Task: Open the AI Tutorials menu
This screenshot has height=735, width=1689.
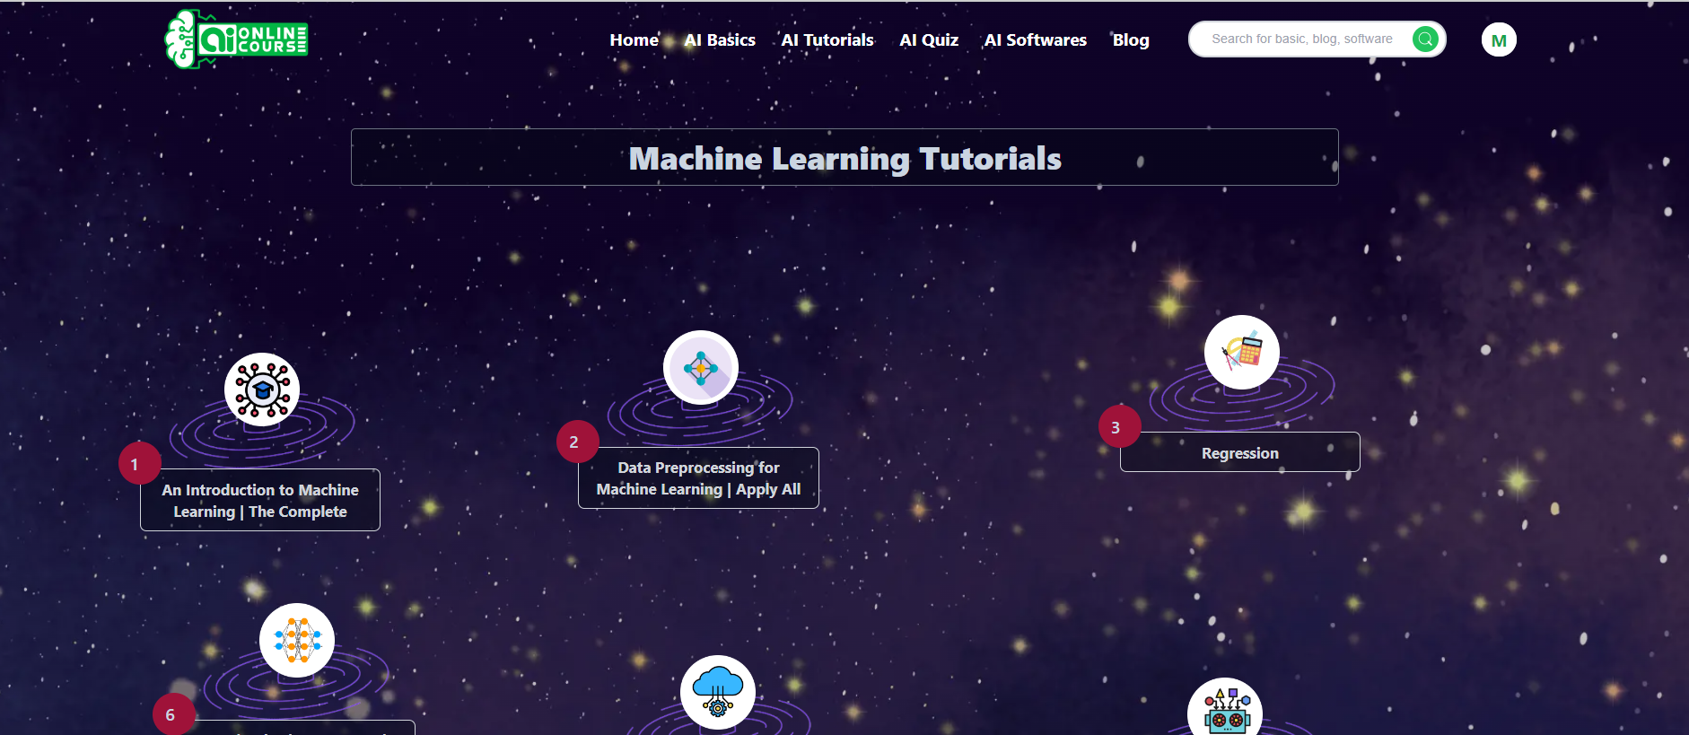Action: click(x=827, y=39)
